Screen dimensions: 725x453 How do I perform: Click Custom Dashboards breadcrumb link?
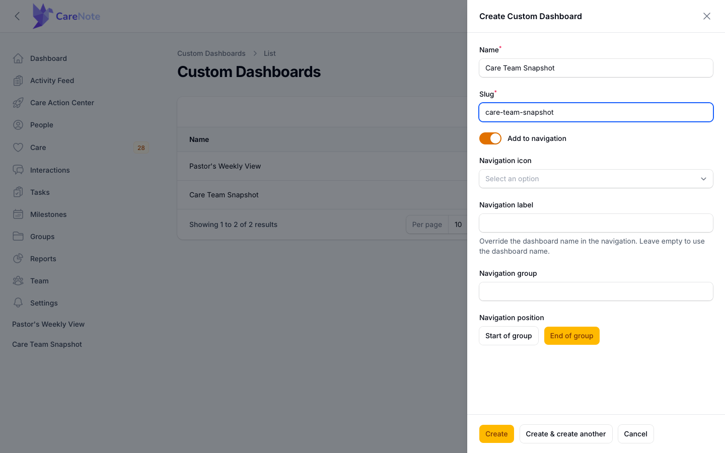(x=211, y=53)
